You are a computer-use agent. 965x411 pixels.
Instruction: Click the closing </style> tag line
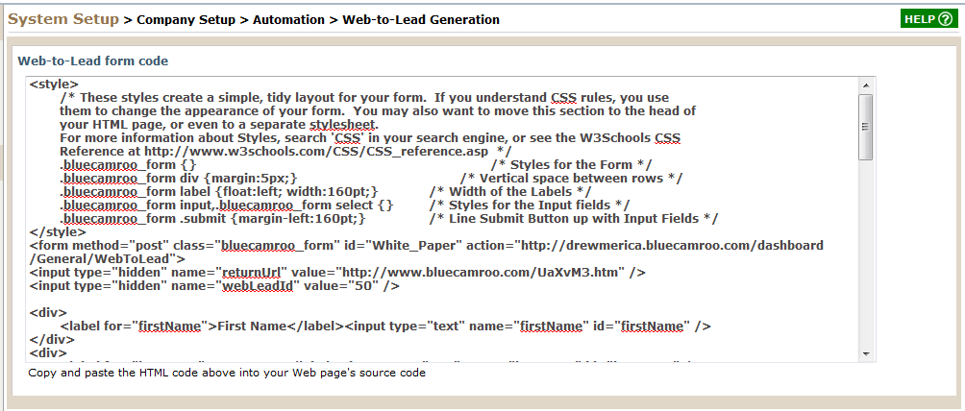pyautogui.click(x=58, y=232)
